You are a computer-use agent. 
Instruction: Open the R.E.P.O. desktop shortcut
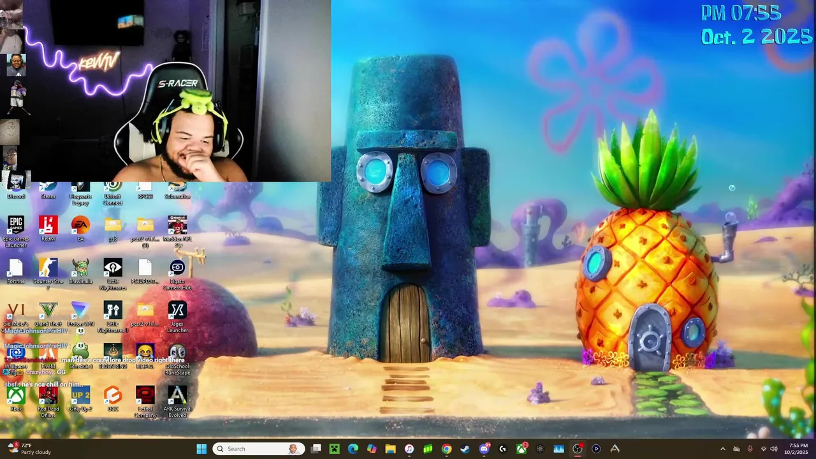click(145, 357)
